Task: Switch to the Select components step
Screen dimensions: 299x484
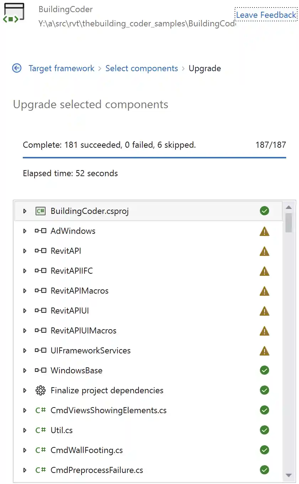Action: (x=142, y=68)
